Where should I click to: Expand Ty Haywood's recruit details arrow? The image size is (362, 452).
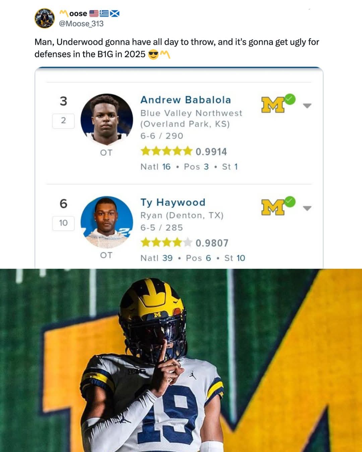click(x=307, y=208)
